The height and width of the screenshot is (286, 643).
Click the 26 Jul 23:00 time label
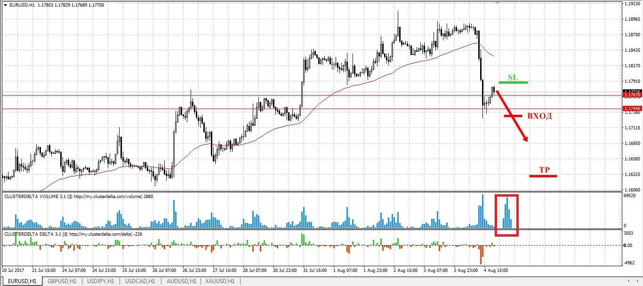point(194,270)
